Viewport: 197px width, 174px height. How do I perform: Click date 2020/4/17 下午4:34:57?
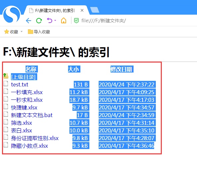point(127,107)
